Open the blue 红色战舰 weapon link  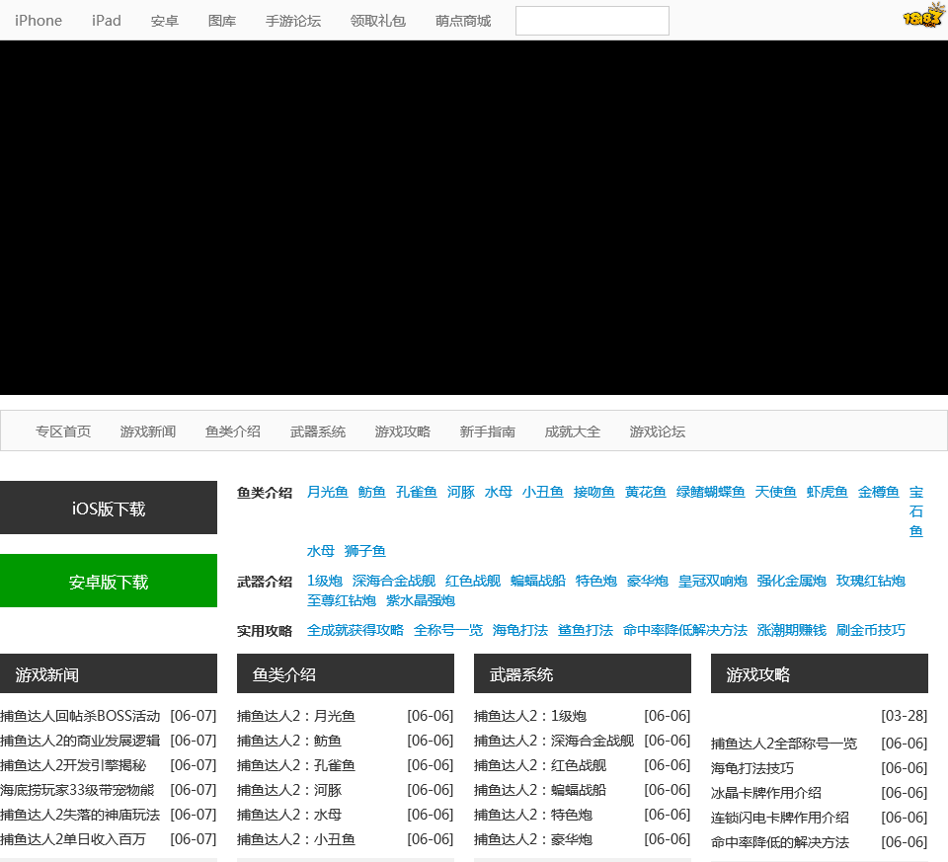tap(473, 581)
